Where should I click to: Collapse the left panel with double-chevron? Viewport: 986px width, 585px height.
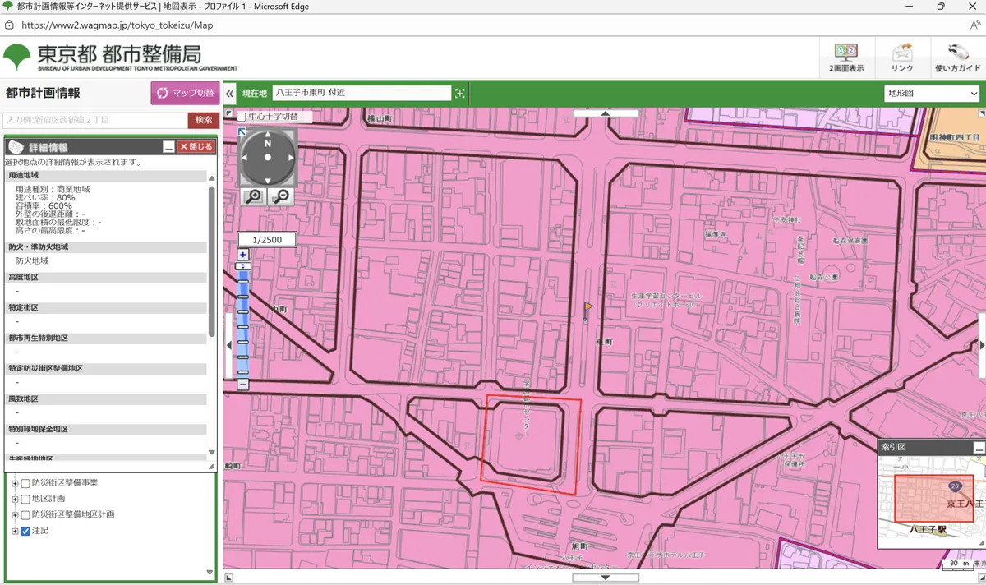click(229, 94)
